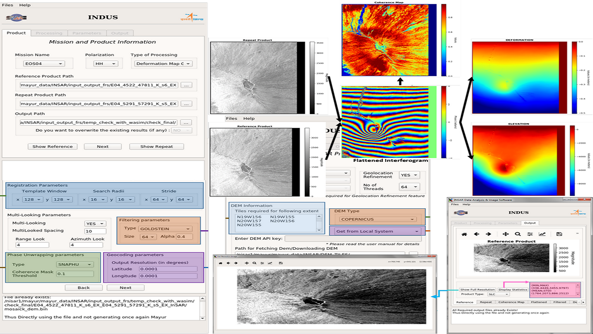593x334 pixels.
Task: Click ISRO logo right of main INDUS title
Action: click(x=192, y=17)
